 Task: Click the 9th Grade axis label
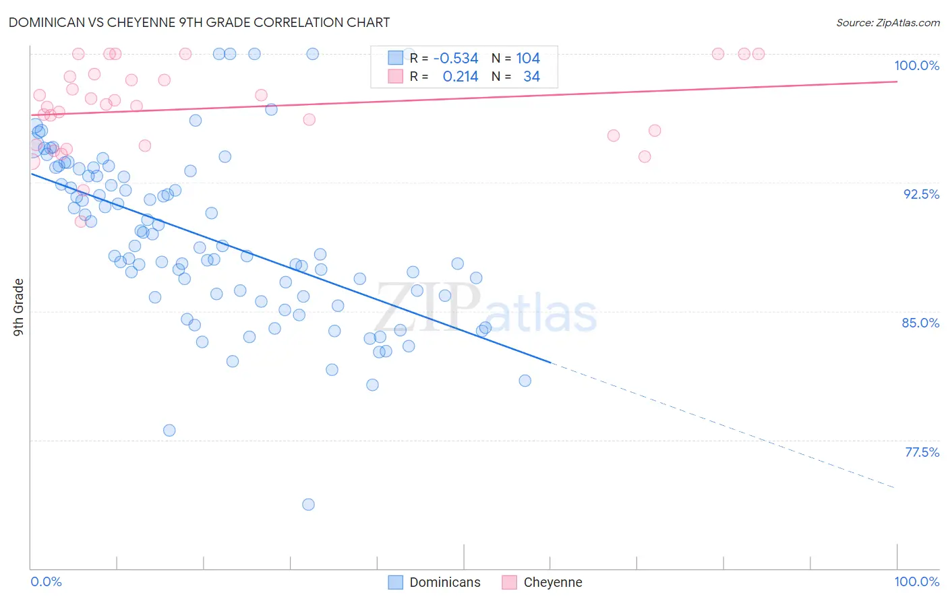(18, 307)
